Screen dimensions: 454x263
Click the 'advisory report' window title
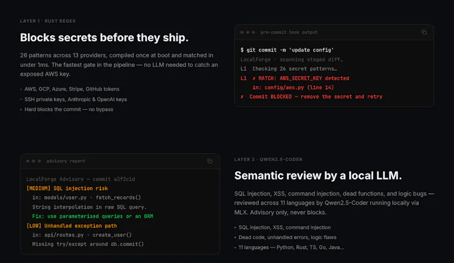[x=66, y=161]
